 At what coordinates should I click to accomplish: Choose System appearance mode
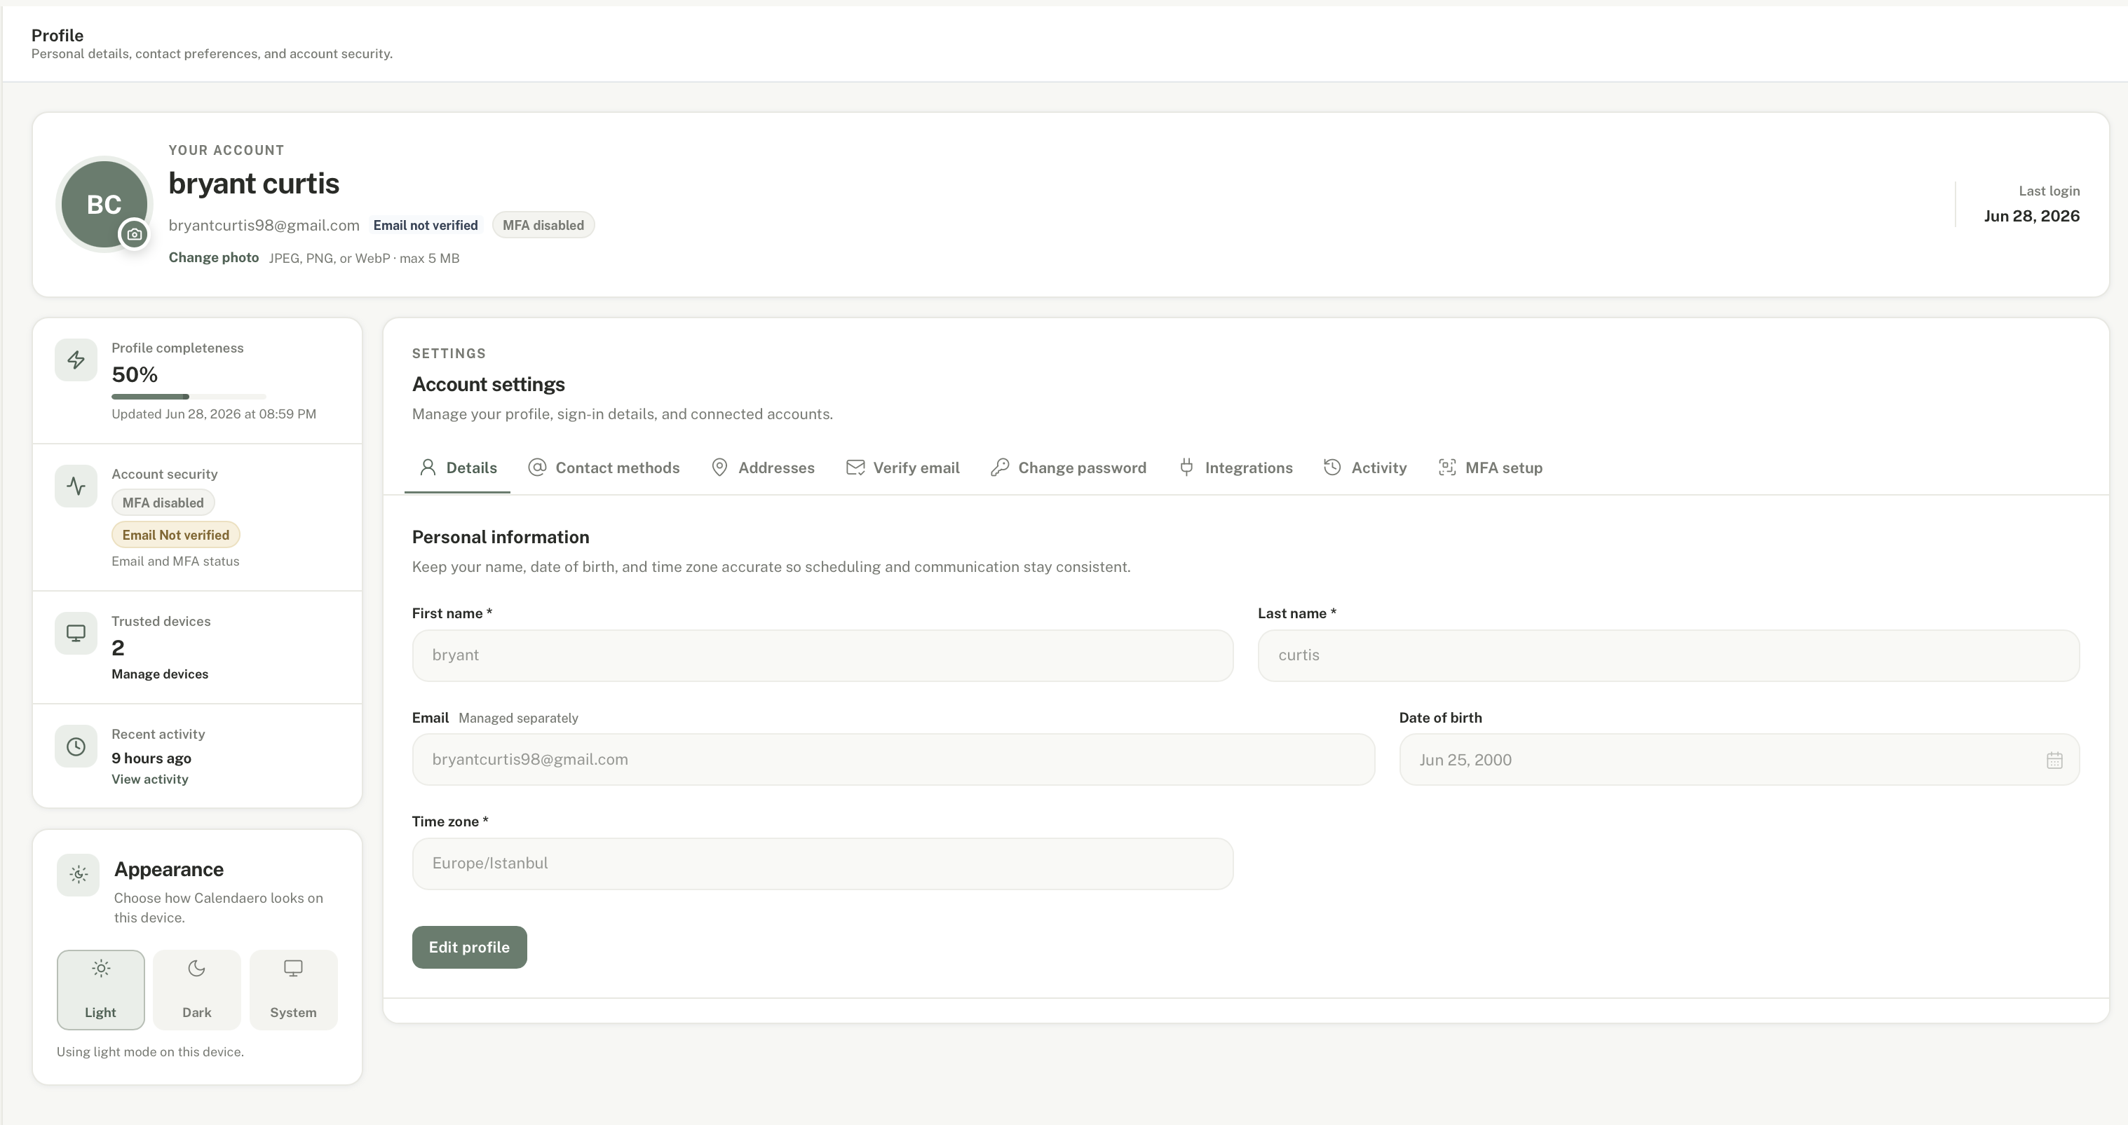coord(293,990)
